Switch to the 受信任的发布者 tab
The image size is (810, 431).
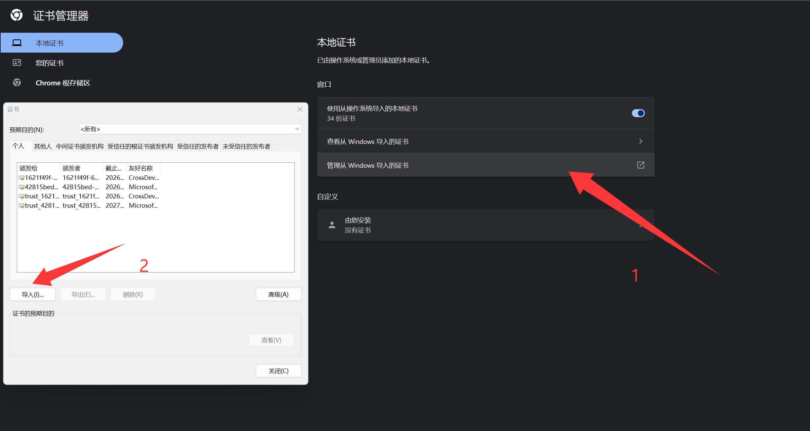click(x=198, y=146)
